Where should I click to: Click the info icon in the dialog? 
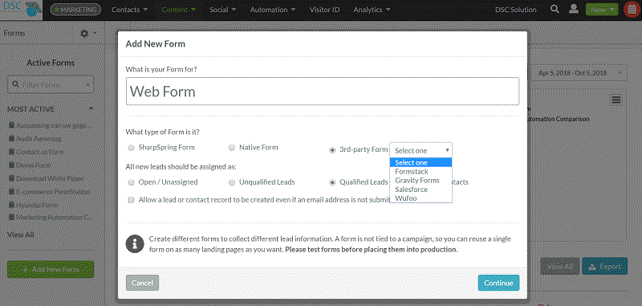click(135, 244)
